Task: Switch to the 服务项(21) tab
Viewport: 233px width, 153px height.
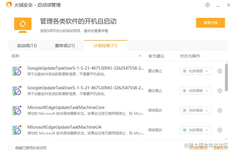Action: [x=65, y=46]
